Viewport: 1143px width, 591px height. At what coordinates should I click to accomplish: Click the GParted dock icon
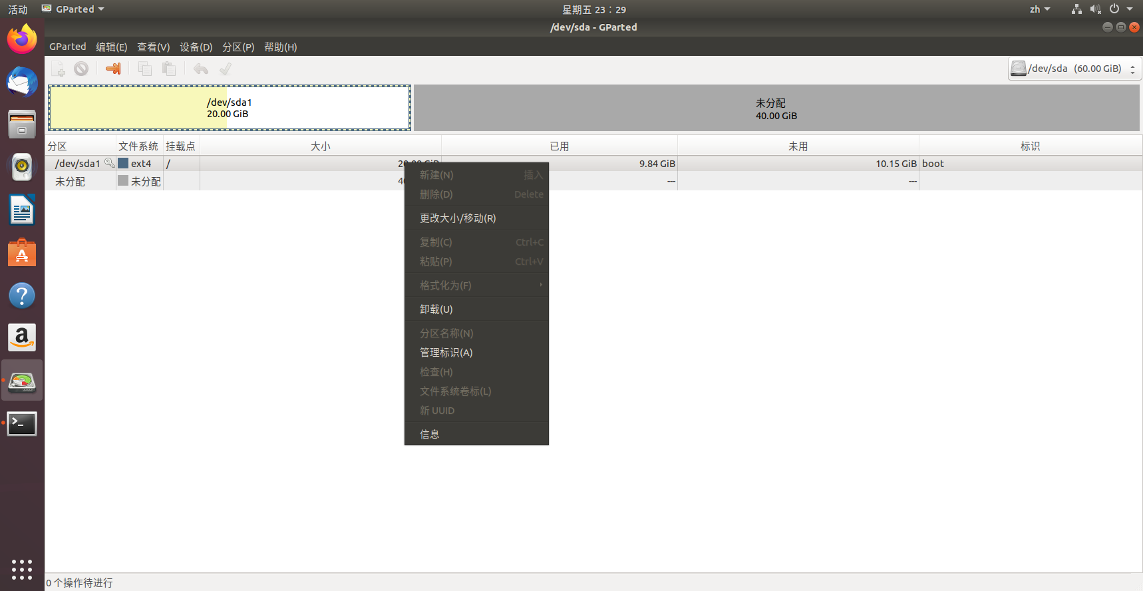[x=22, y=381]
